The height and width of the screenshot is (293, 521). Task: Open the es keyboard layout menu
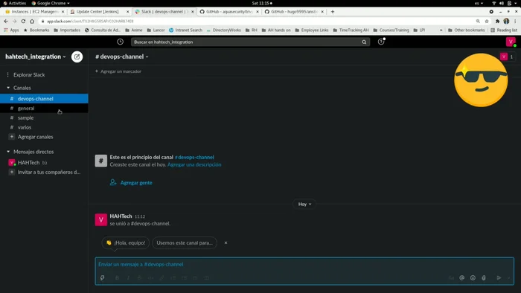[x=479, y=3]
